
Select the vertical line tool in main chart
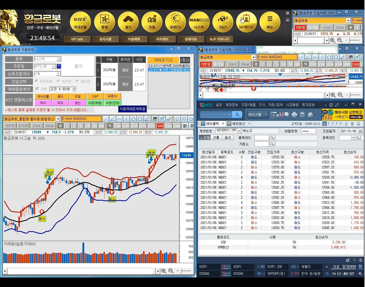tap(126, 119)
